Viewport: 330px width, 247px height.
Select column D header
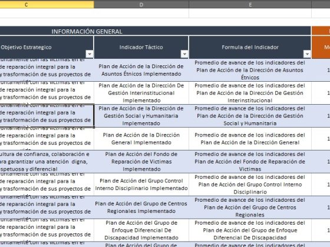coord(141,5)
